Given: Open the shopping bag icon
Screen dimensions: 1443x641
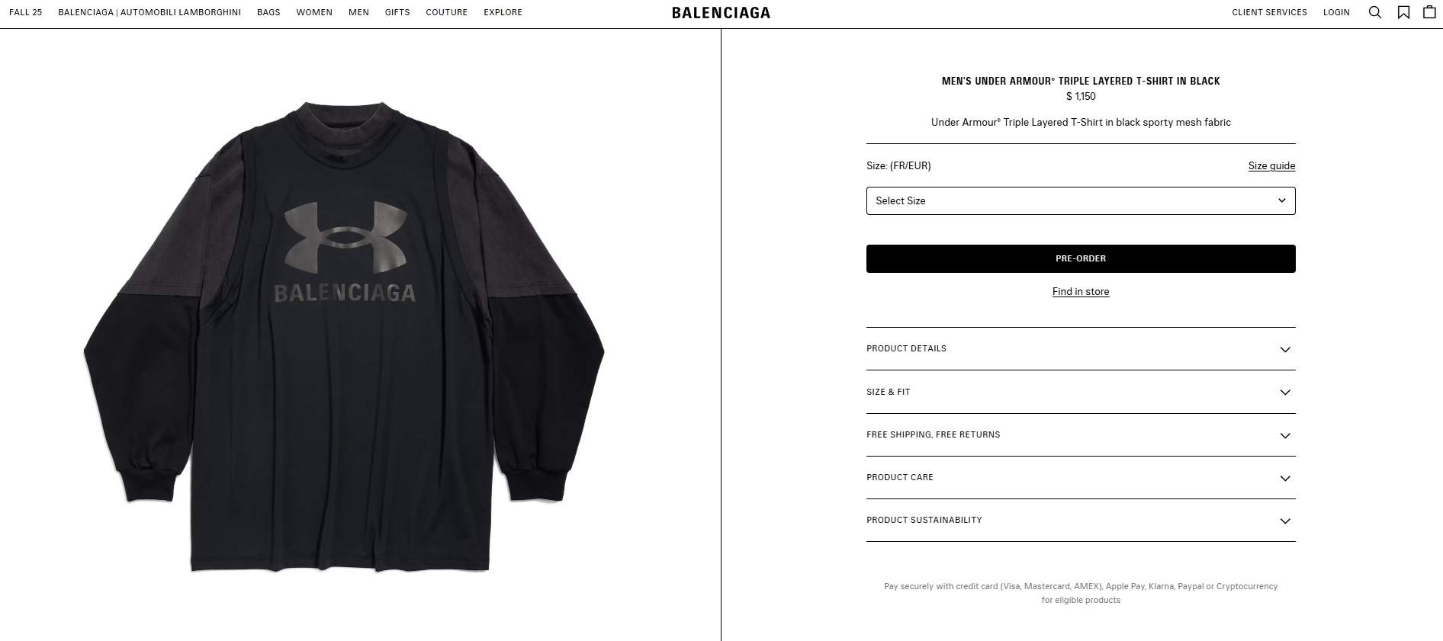Looking at the screenshot, I should 1429,12.
